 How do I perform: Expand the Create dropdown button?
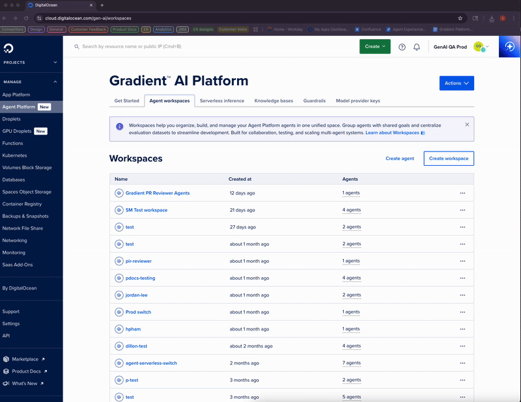375,47
